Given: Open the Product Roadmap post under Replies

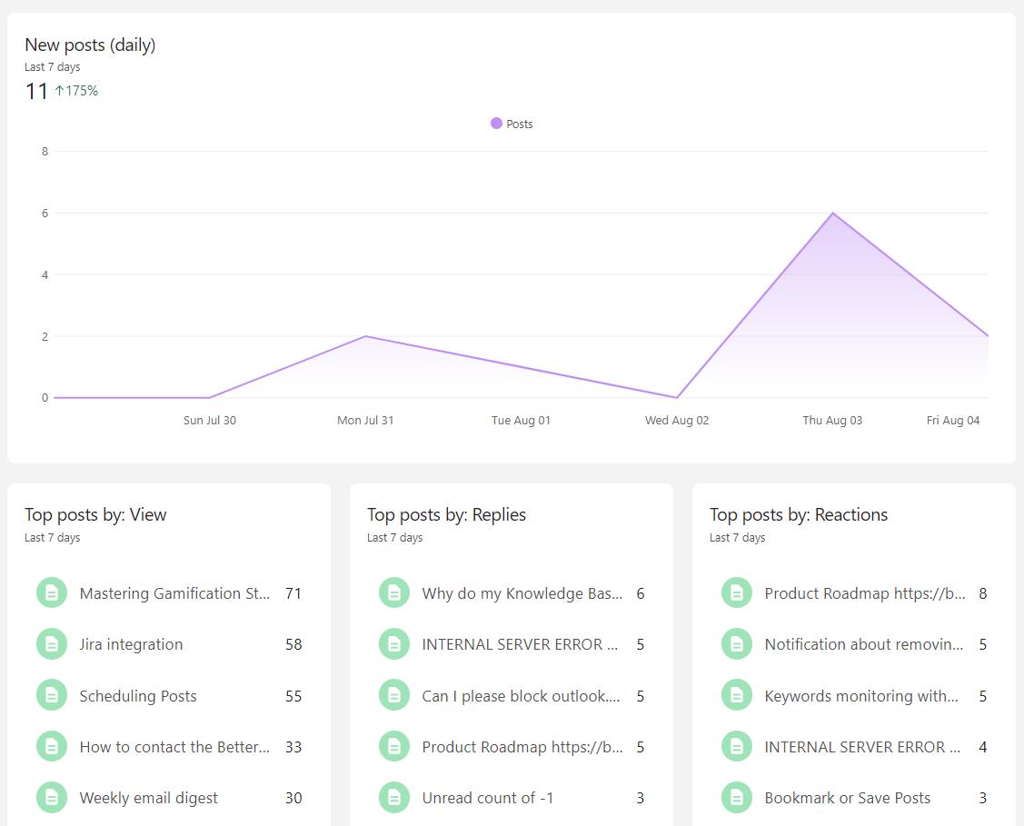Looking at the screenshot, I should 522,747.
